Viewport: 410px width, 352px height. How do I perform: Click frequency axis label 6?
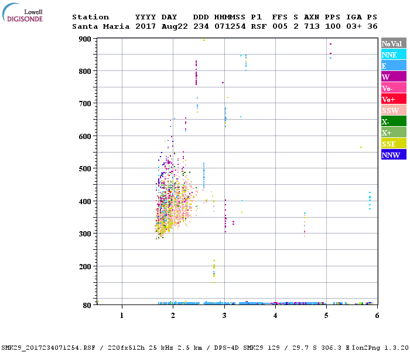(x=377, y=316)
